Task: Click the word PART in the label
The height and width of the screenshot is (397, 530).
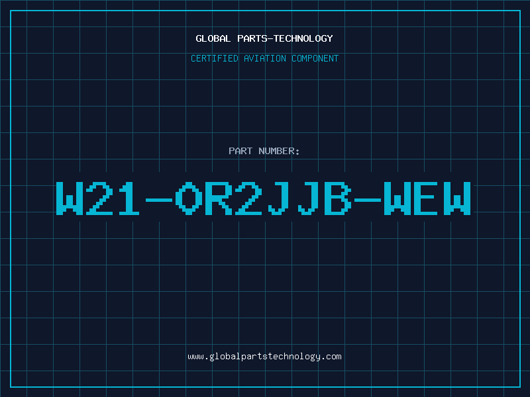Action: tap(240, 151)
